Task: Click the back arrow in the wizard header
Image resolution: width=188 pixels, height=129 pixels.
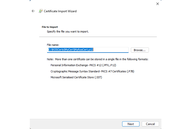Action: (x=33, y=11)
